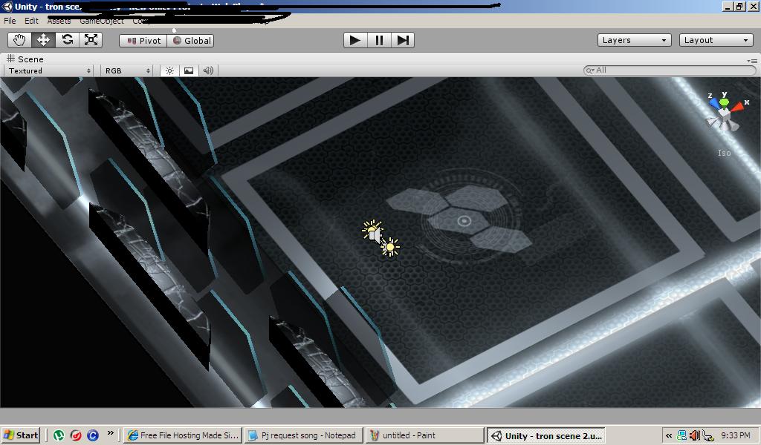Viewport: 761px width, 445px height.
Task: Open the File menu
Action: pyautogui.click(x=10, y=21)
